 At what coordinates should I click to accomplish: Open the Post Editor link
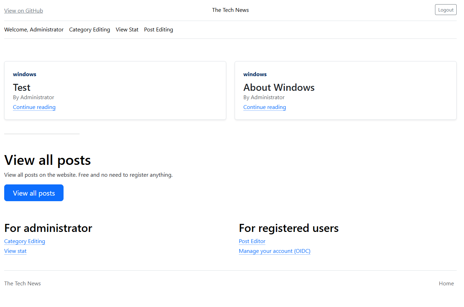[252, 241]
